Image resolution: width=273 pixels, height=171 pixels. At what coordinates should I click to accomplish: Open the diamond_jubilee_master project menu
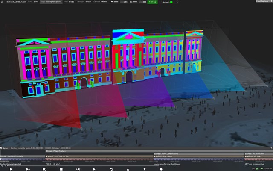tap(16, 2)
